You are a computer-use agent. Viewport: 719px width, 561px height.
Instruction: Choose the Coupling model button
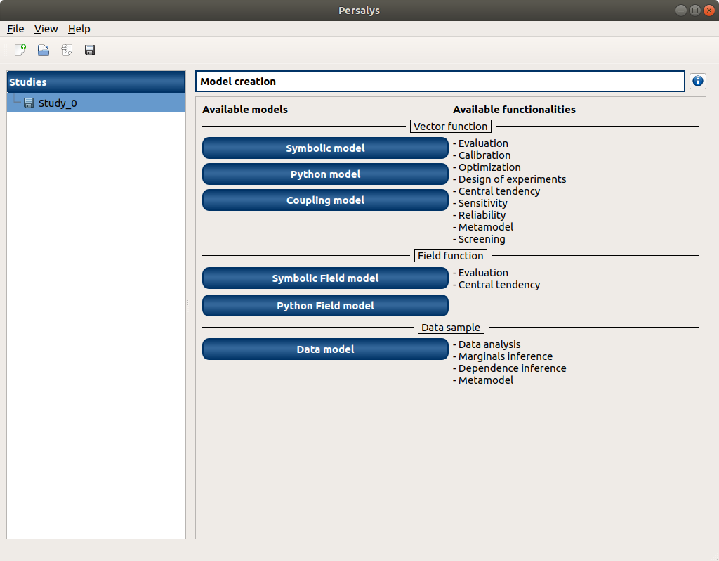coord(325,200)
